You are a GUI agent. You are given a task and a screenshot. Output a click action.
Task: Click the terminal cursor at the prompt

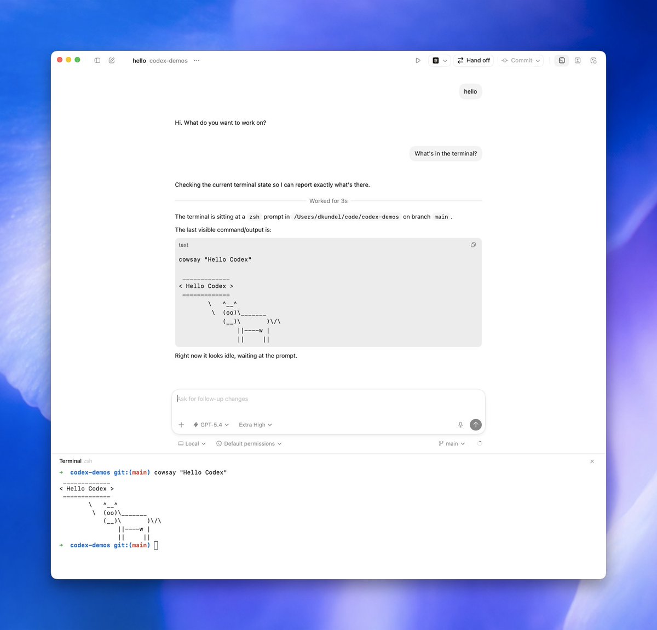[156, 545]
